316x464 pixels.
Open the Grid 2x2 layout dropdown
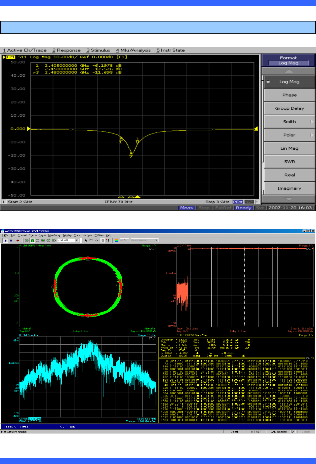click(77, 240)
